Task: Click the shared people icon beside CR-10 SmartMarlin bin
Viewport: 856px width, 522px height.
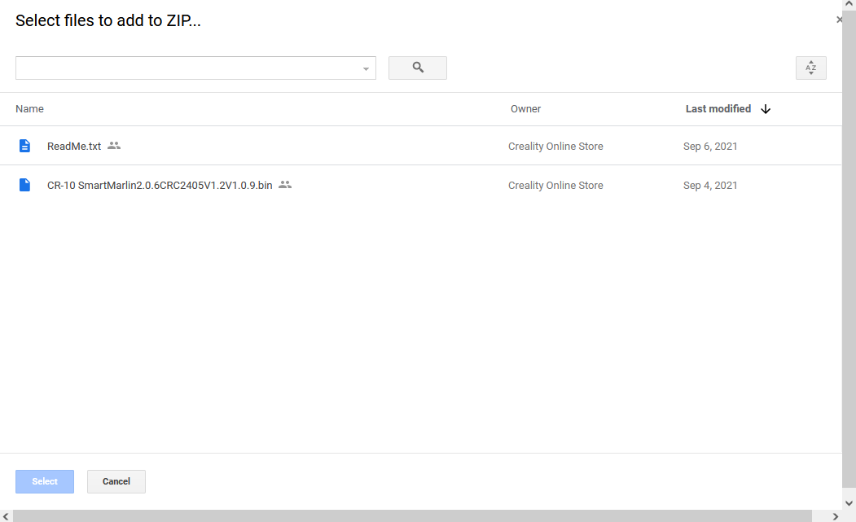Action: tap(285, 185)
